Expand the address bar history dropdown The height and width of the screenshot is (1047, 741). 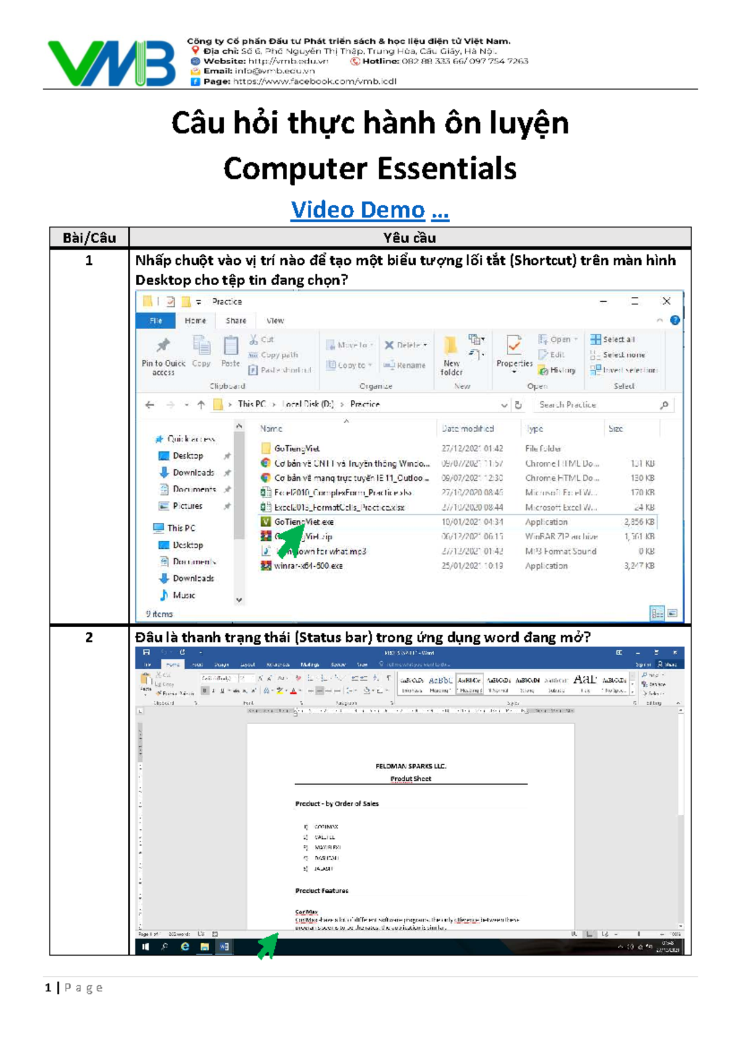pyautogui.click(x=504, y=405)
